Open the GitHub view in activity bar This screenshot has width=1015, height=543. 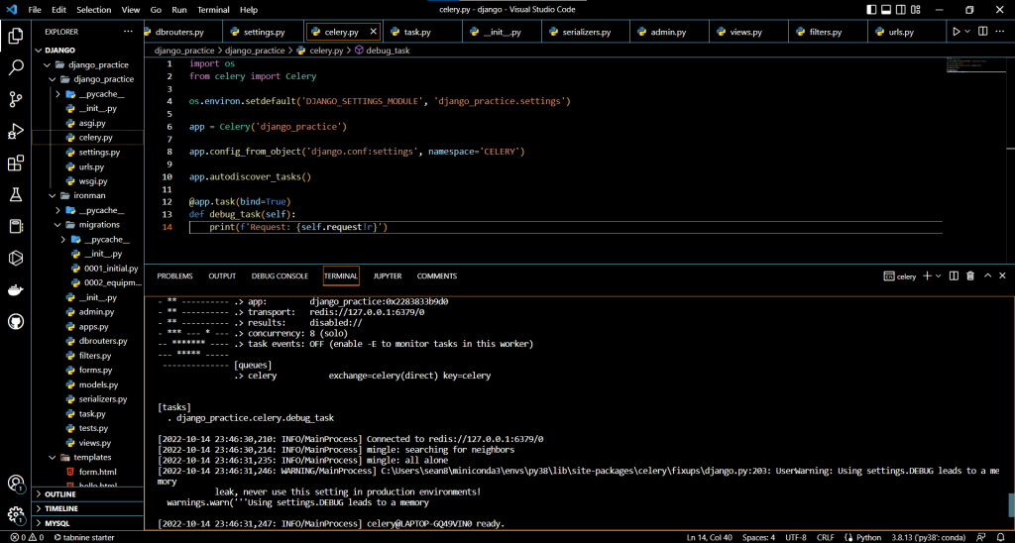16,322
